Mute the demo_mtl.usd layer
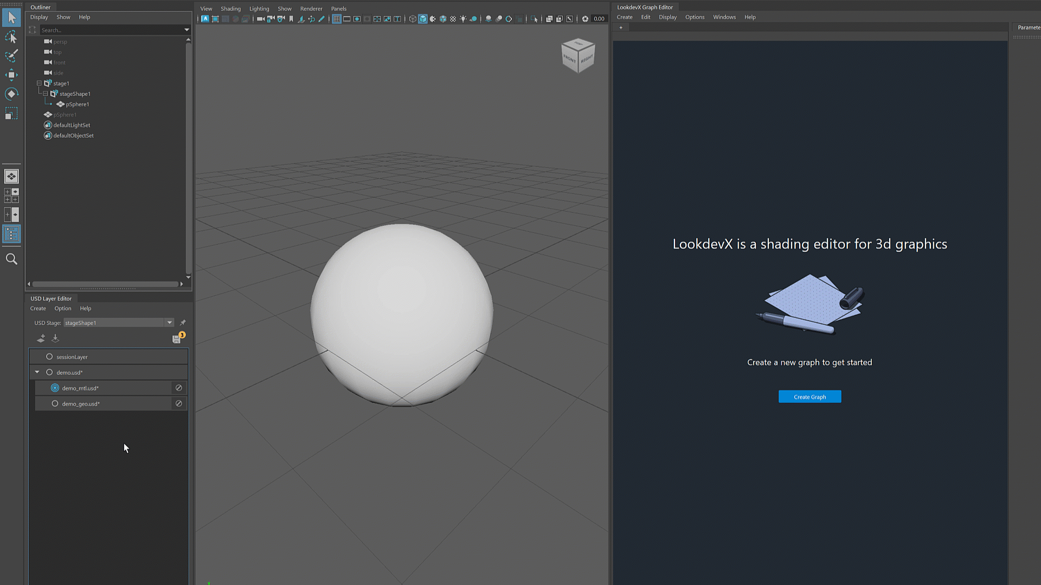Viewport: 1041px width, 585px height. click(x=178, y=388)
